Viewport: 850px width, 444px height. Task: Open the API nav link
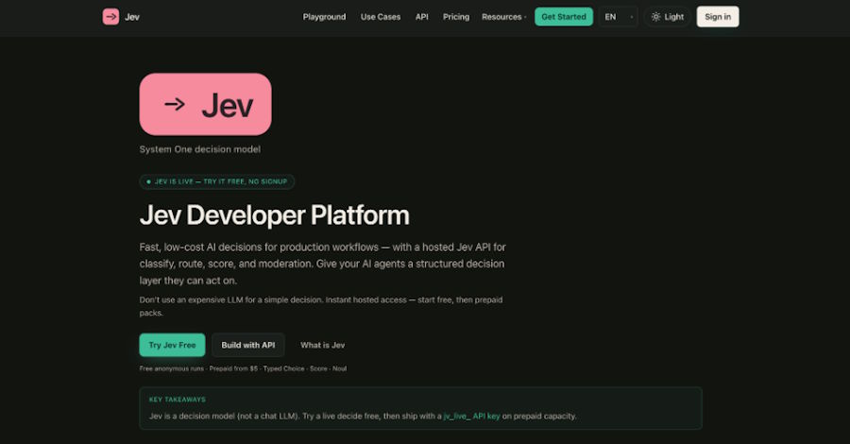pos(422,17)
